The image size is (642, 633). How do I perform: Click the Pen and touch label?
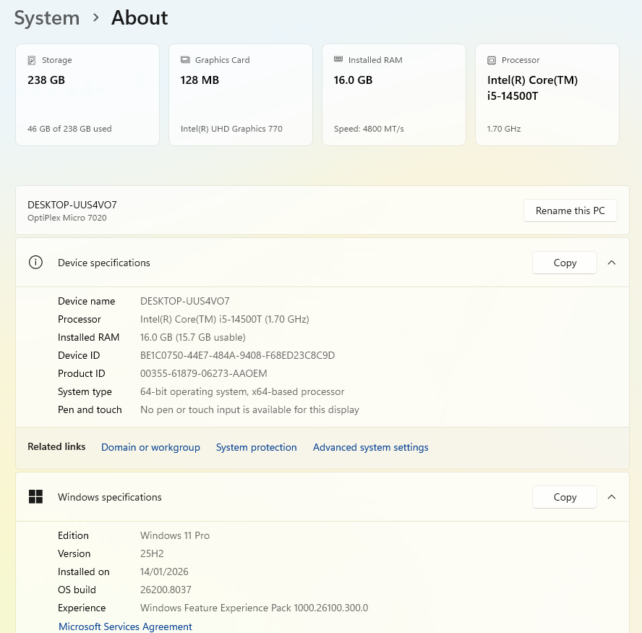(x=90, y=409)
